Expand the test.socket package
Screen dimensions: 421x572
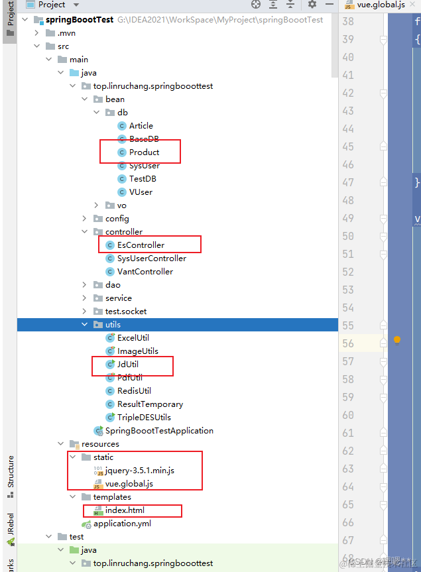click(84, 311)
